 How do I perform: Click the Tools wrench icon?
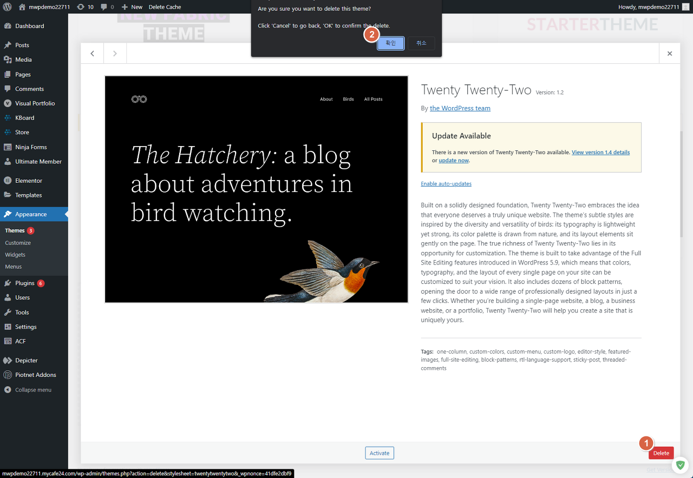[x=8, y=312]
